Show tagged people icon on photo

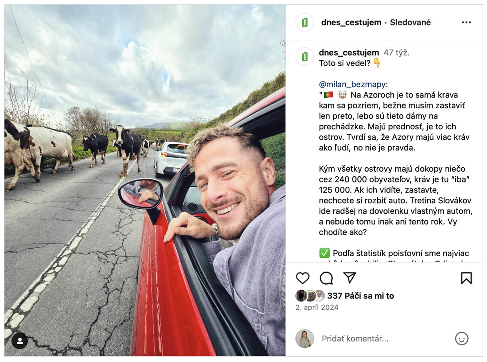(x=20, y=341)
